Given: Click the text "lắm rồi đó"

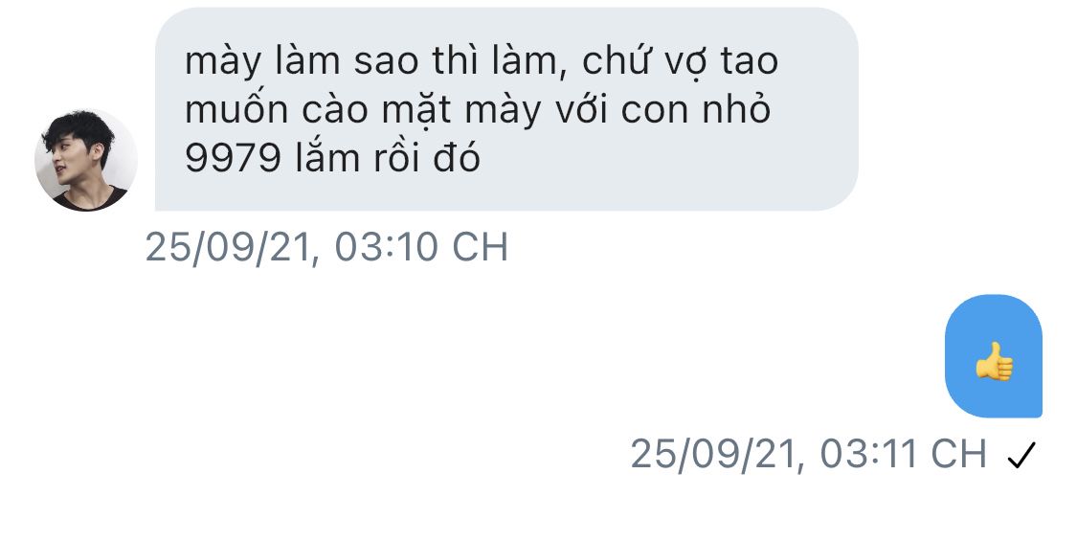Looking at the screenshot, I should coord(388,158).
